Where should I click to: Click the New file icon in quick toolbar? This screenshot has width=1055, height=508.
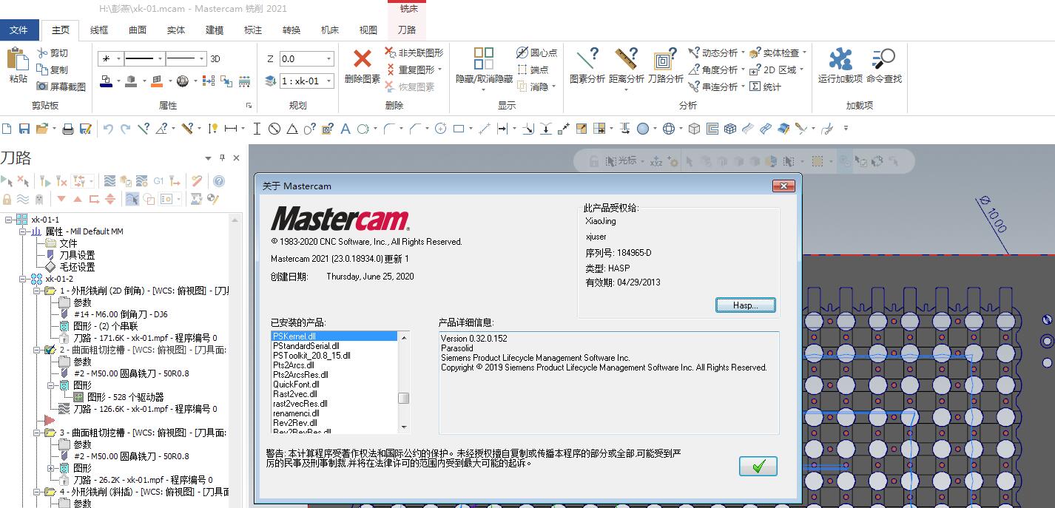click(x=7, y=129)
